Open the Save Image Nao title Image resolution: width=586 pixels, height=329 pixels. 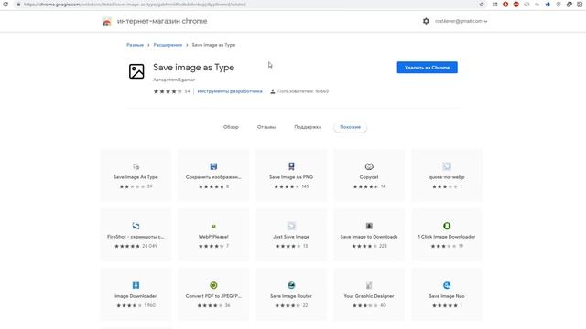click(447, 296)
